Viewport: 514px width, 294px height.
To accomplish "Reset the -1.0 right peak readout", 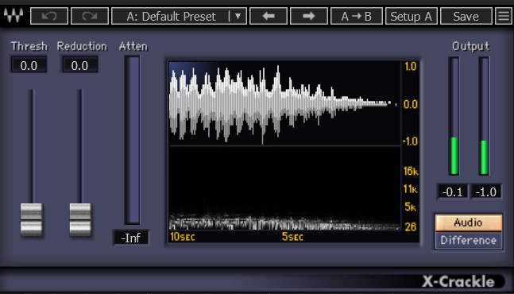I will click(486, 191).
